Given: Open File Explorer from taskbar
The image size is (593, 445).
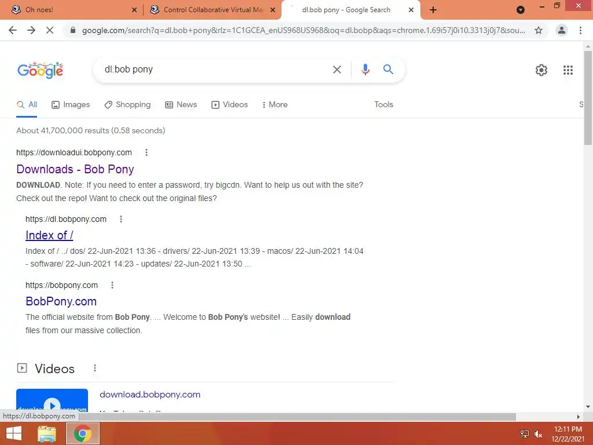Looking at the screenshot, I should click(46, 433).
